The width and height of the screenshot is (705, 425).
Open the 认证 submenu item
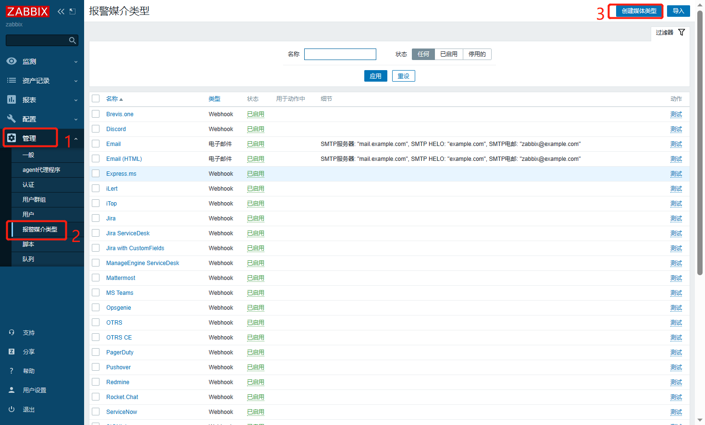pyautogui.click(x=48, y=185)
